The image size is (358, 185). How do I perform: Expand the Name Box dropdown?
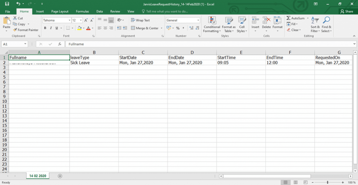click(26, 44)
